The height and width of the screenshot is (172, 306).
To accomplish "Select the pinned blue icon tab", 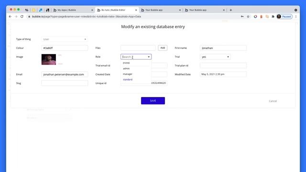I will click(41, 10).
